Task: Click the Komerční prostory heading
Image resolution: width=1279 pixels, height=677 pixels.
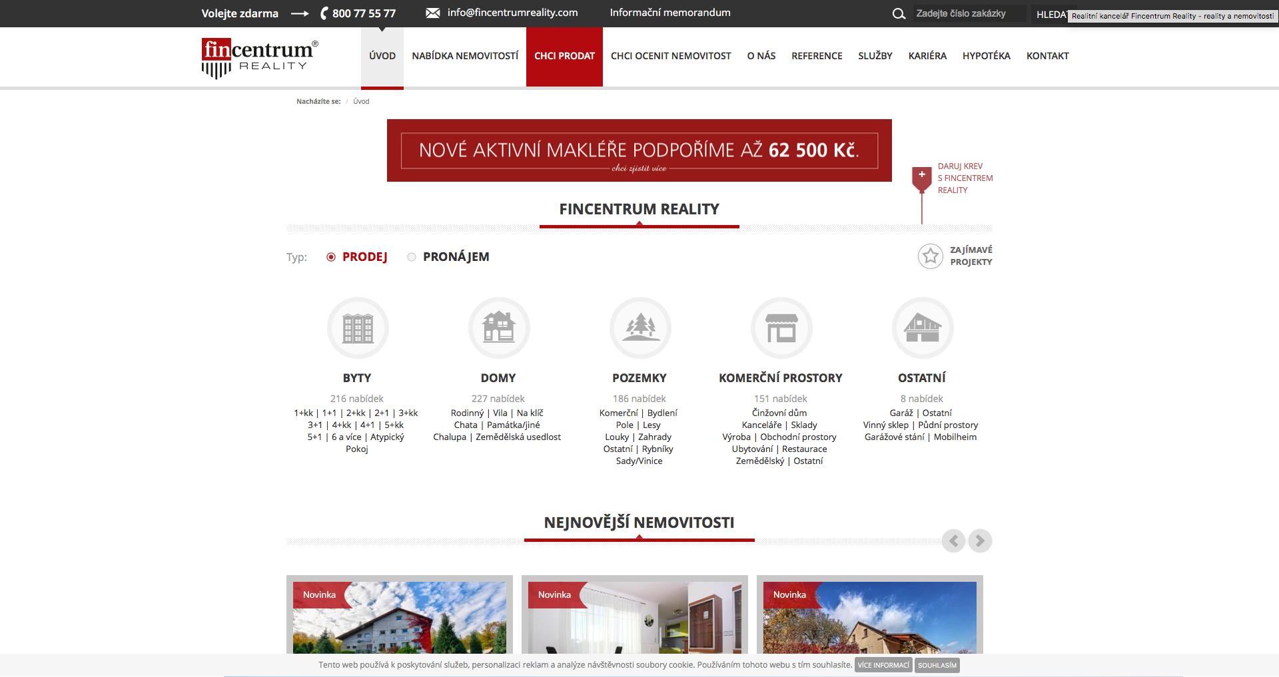Action: pyautogui.click(x=781, y=378)
